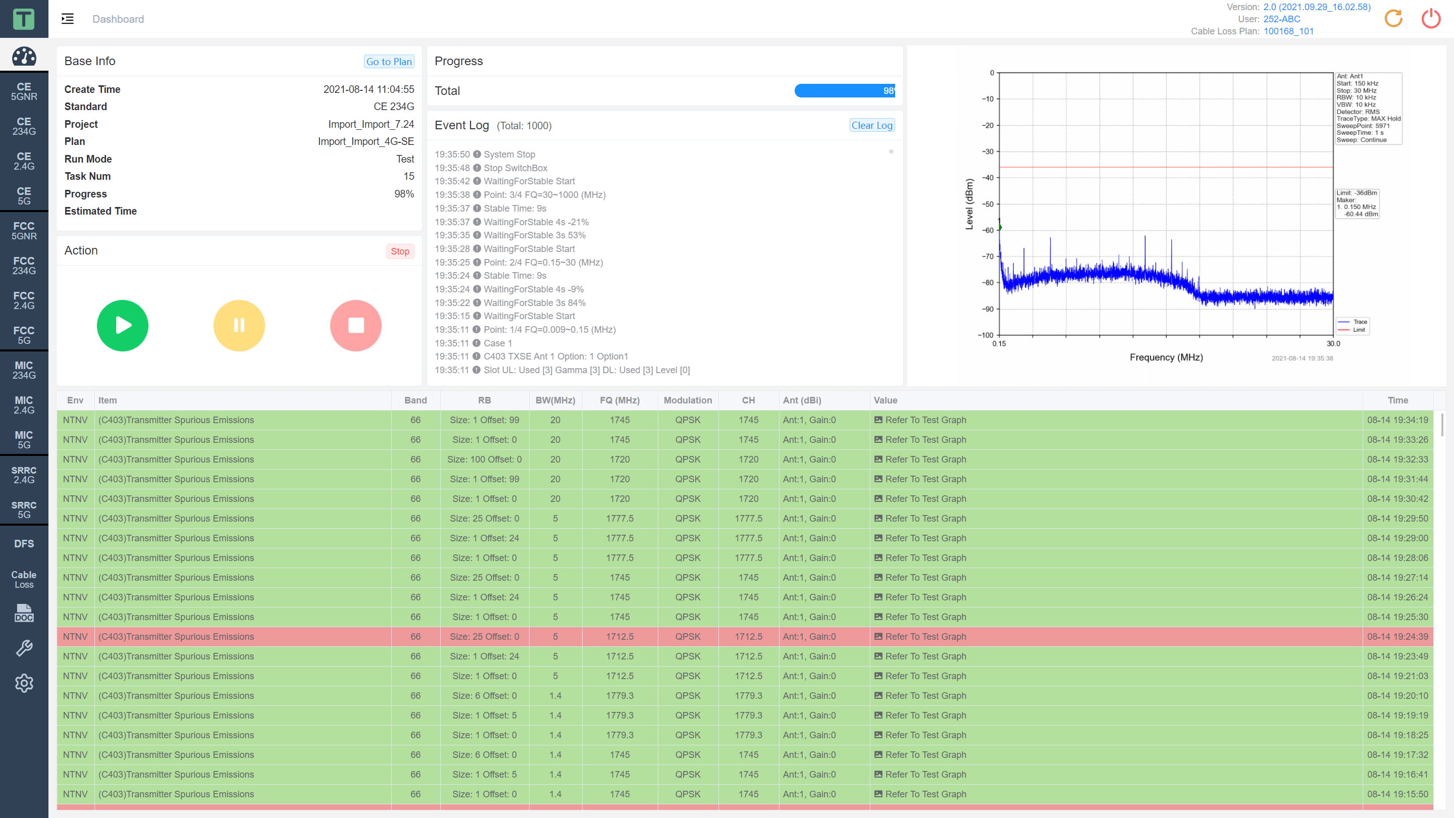Click the spectrum trace graph
Image resolution: width=1454 pixels, height=818 pixels.
tap(1166, 204)
